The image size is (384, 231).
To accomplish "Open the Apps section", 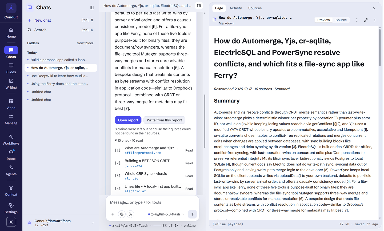I will pos(11,104).
